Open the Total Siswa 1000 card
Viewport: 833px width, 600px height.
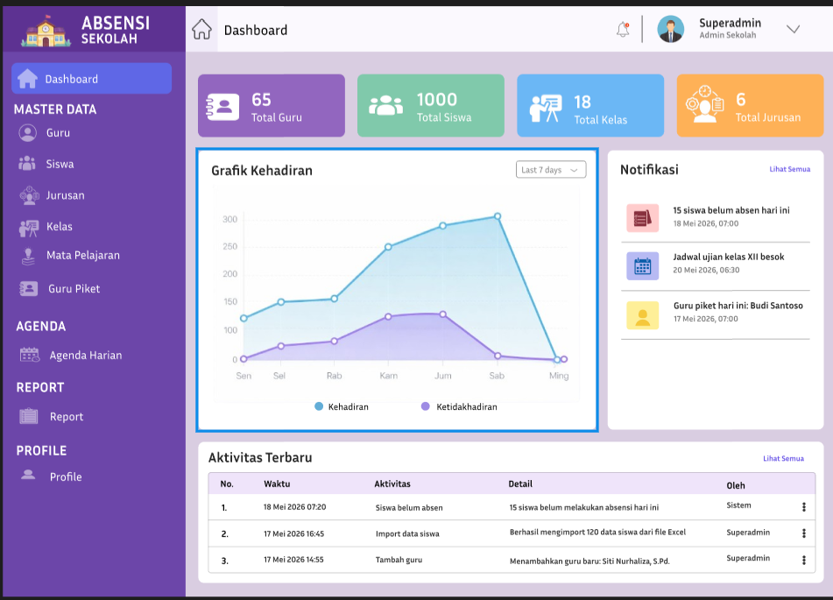click(x=431, y=105)
